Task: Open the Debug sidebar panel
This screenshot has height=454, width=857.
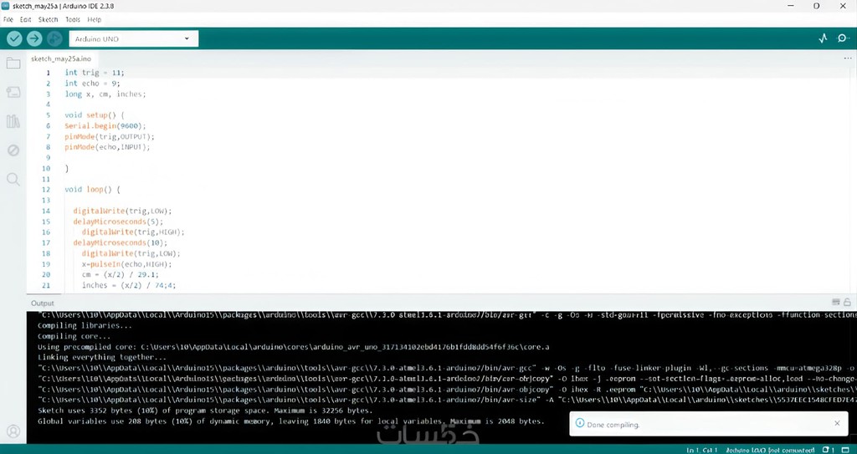Action: tap(13, 150)
